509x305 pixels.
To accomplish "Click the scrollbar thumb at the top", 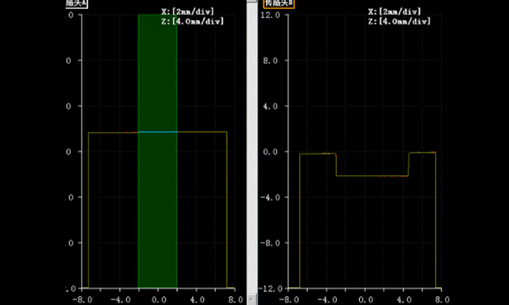I will pos(252,1).
